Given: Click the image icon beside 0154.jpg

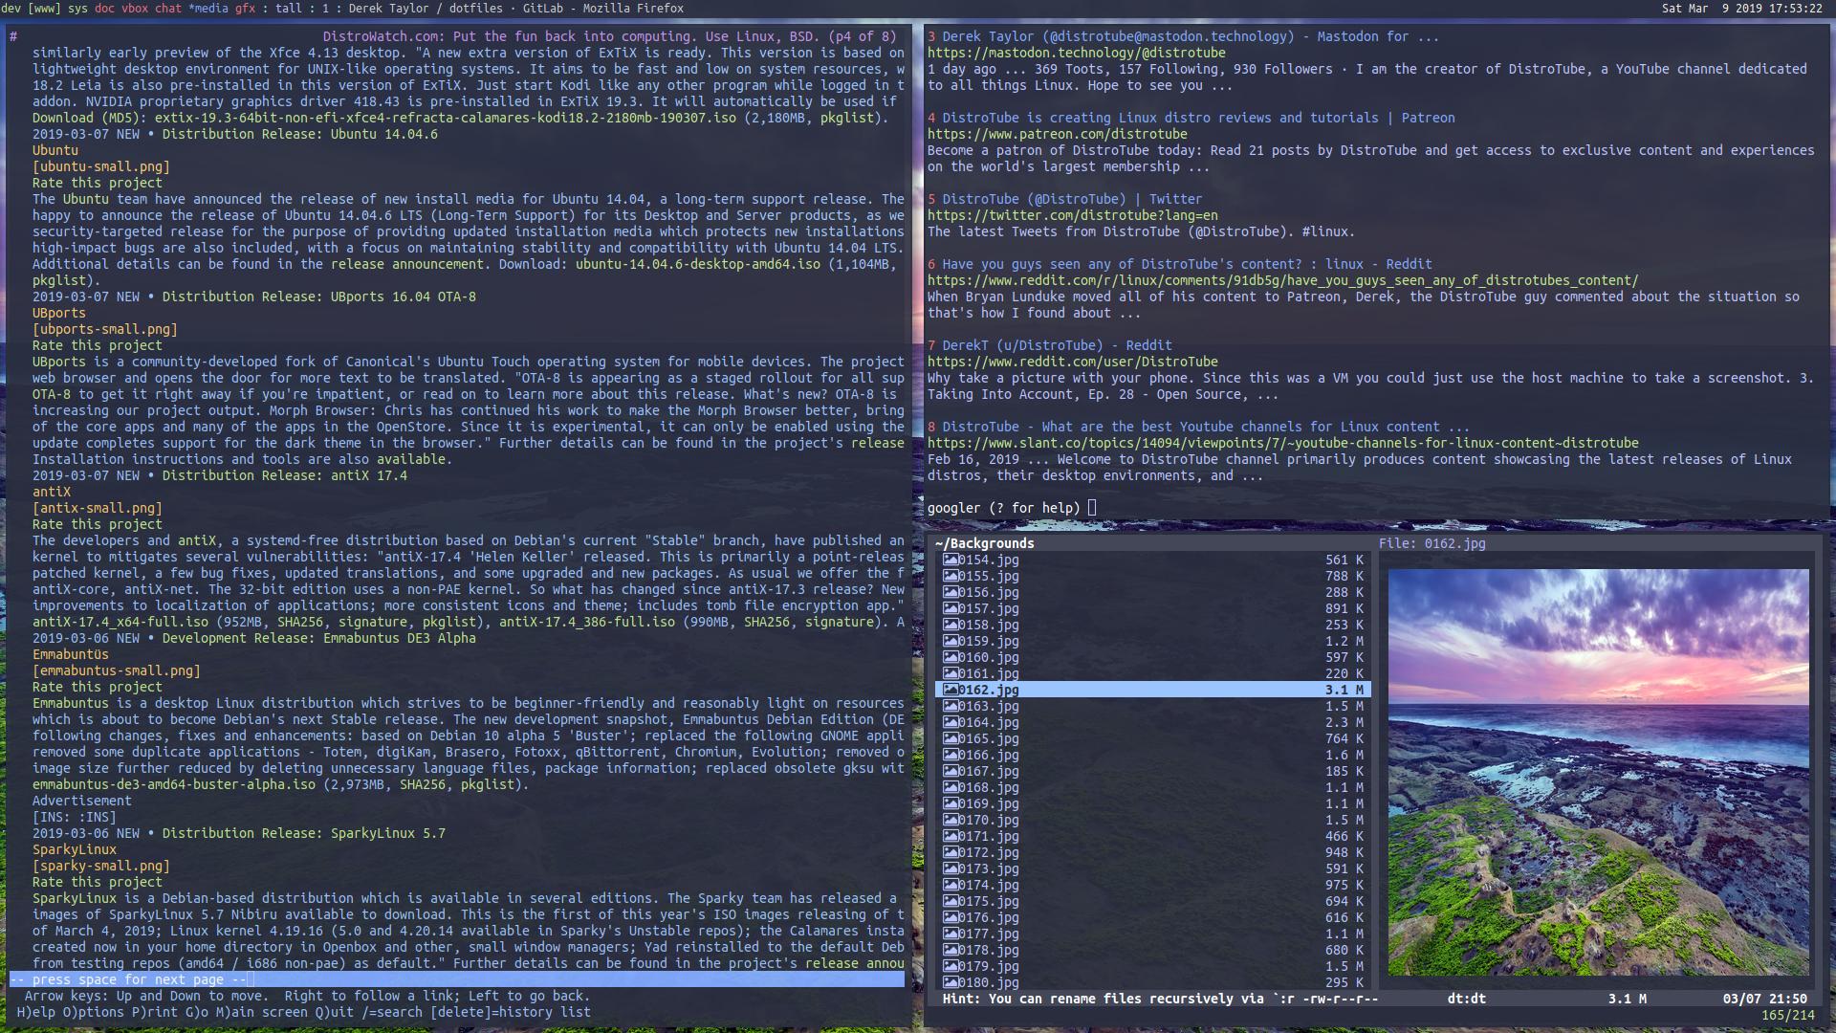Looking at the screenshot, I should point(951,560).
